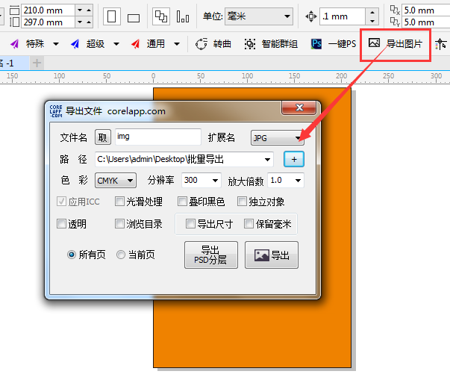Close the 导出文件 dialog
Viewport: 450px width, 380px height.
click(x=299, y=108)
